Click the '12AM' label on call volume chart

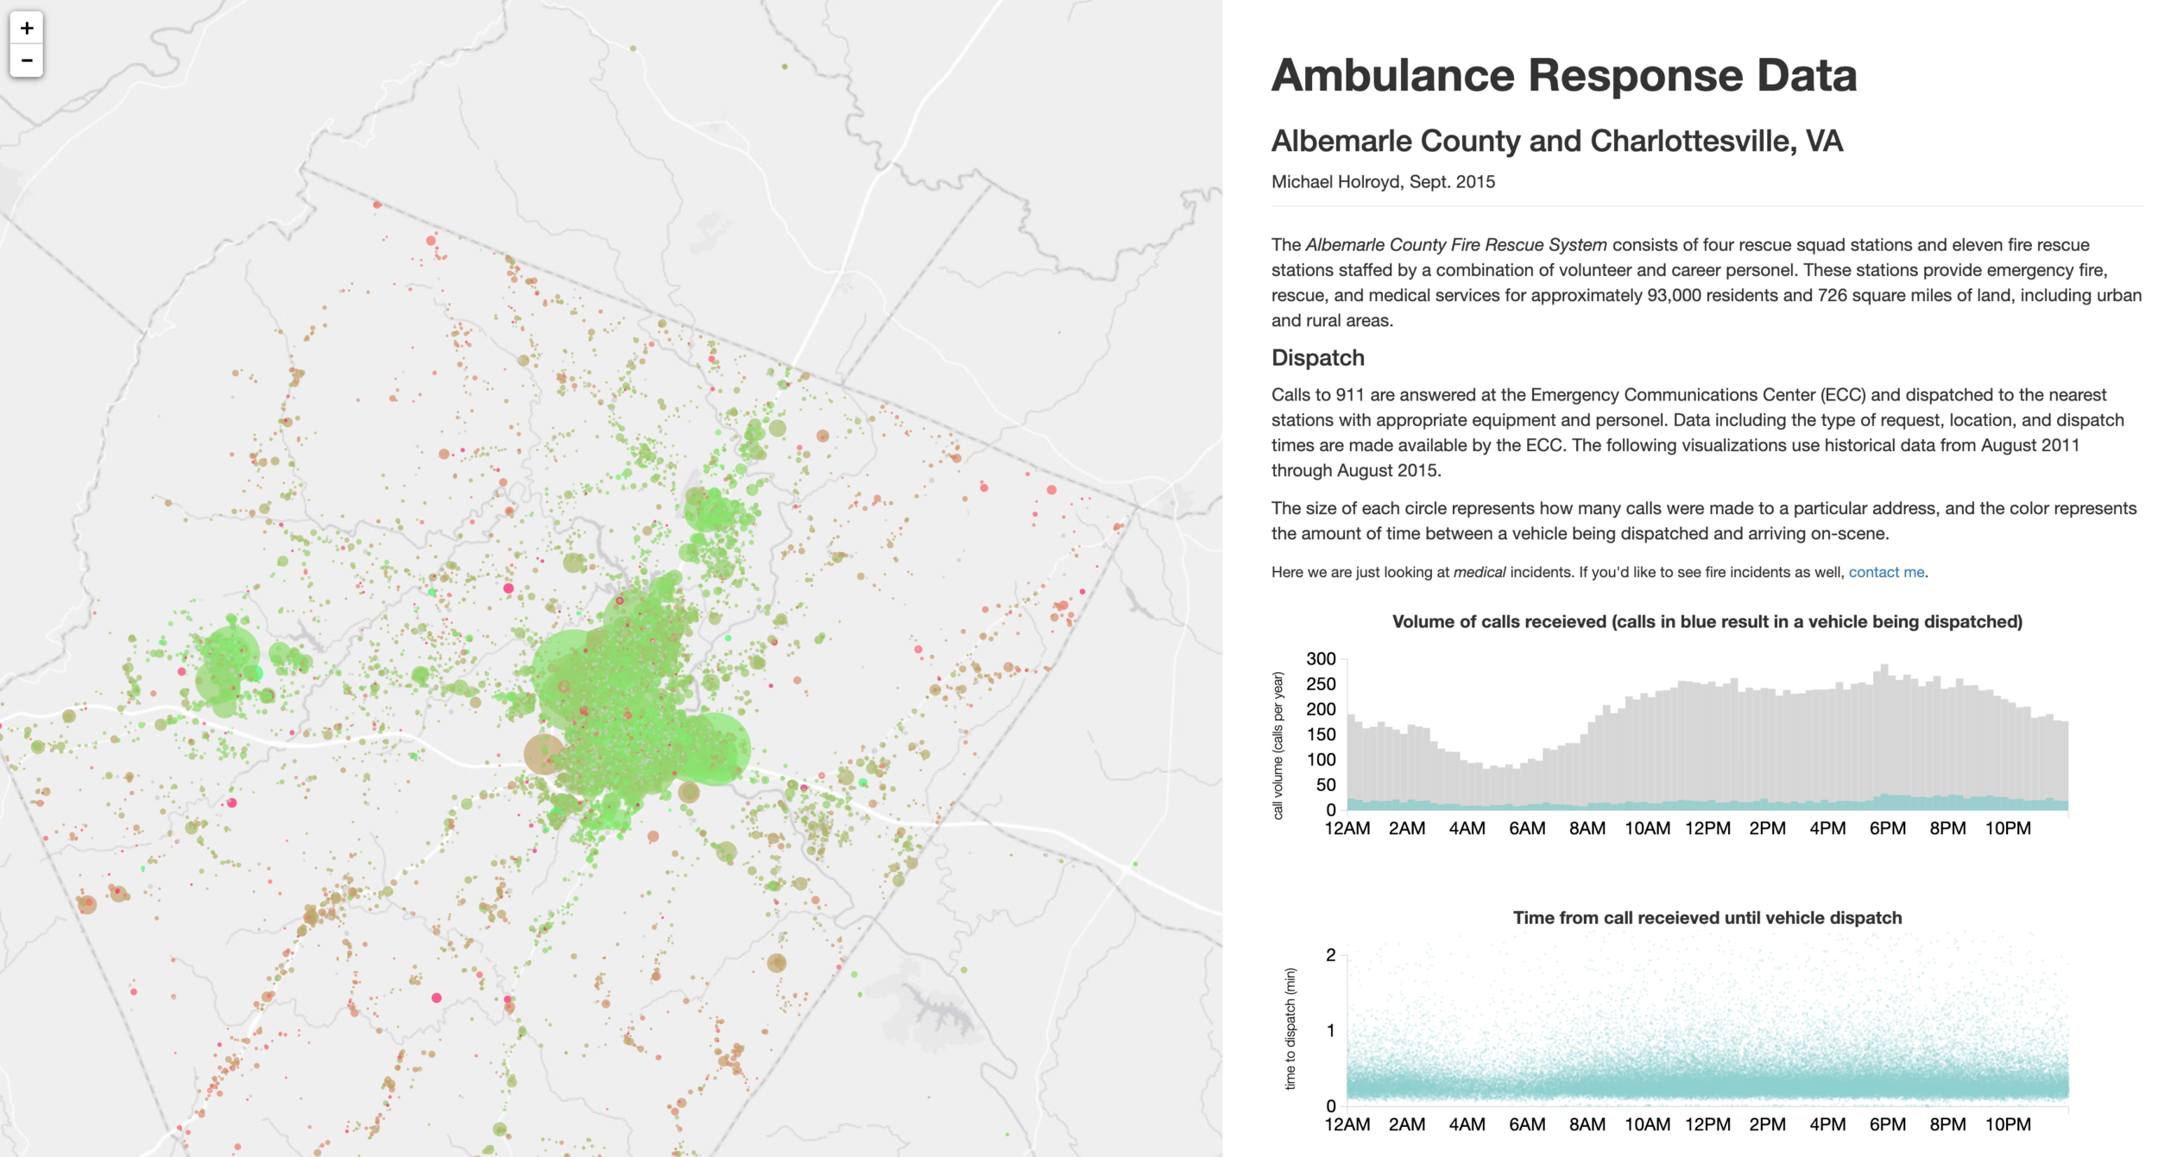coord(1347,828)
